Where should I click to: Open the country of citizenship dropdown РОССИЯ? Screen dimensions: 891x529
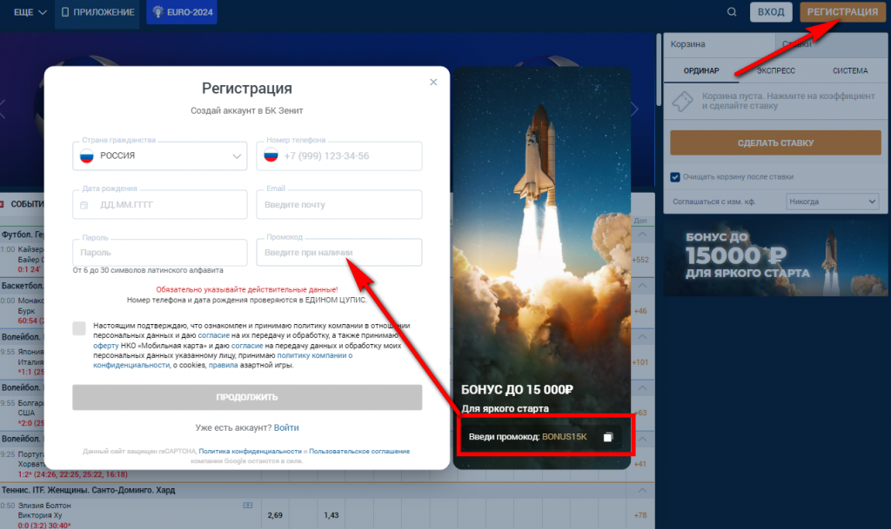[x=160, y=156]
